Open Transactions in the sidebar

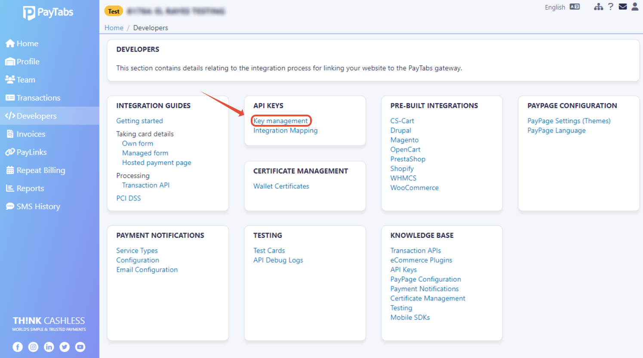[49, 98]
